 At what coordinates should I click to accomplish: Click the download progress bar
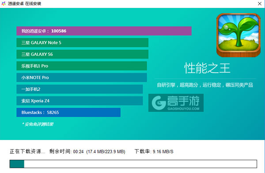tap(133, 164)
